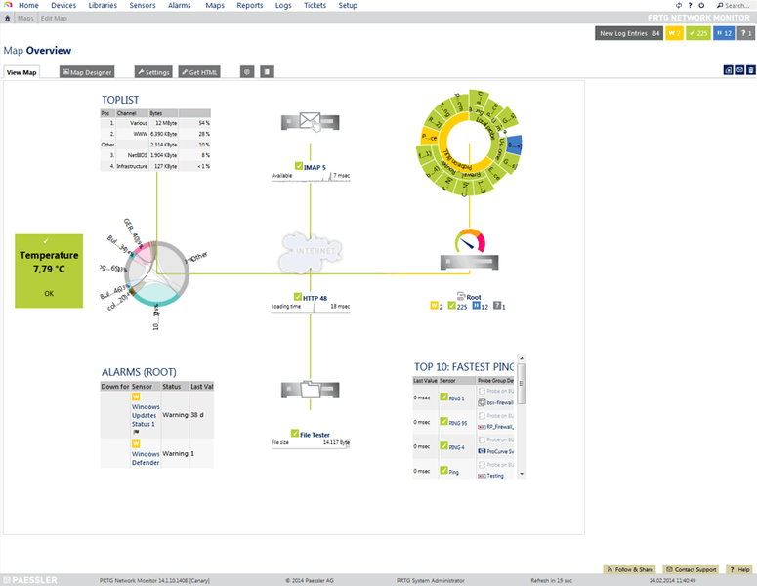Open the Sensors menu
Image resolution: width=757 pixels, height=586 pixels.
(142, 5)
